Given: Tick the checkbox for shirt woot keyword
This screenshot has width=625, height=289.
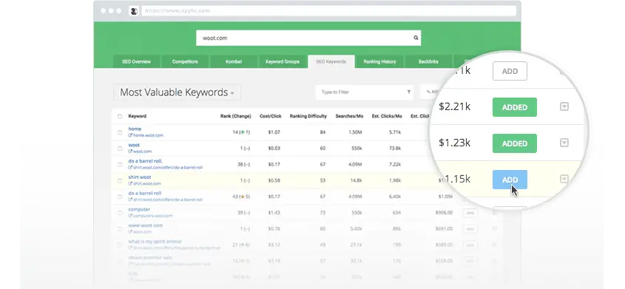Looking at the screenshot, I should tap(120, 180).
